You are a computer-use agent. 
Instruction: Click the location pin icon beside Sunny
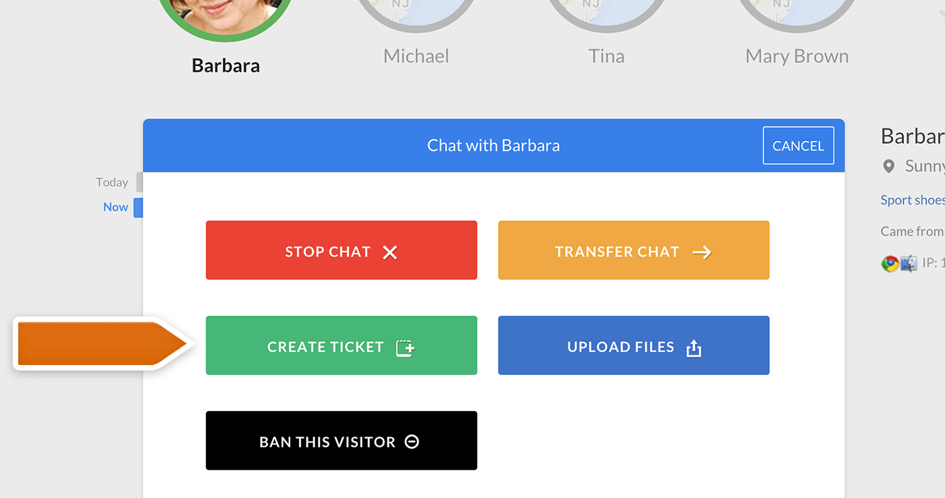889,166
